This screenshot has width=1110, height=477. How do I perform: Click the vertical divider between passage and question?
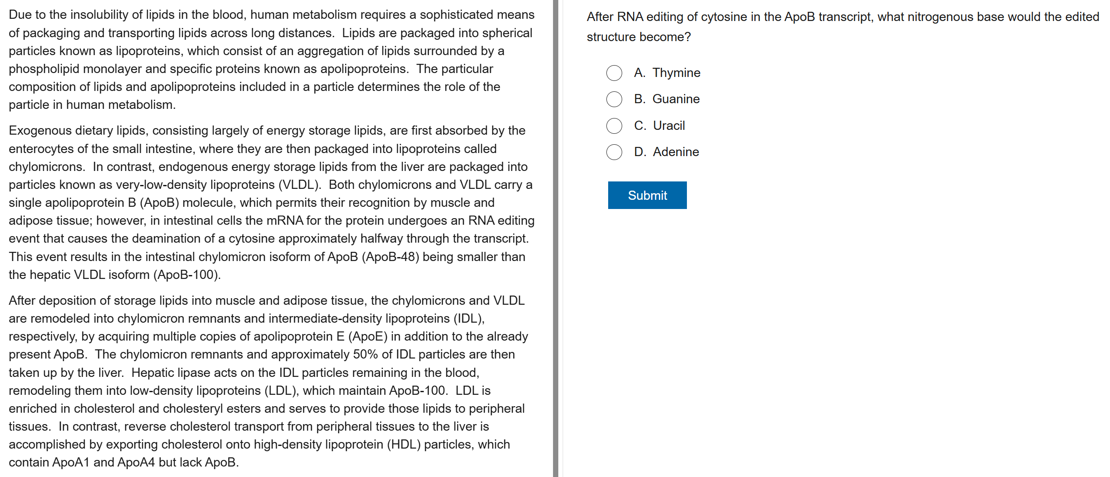tap(555, 238)
